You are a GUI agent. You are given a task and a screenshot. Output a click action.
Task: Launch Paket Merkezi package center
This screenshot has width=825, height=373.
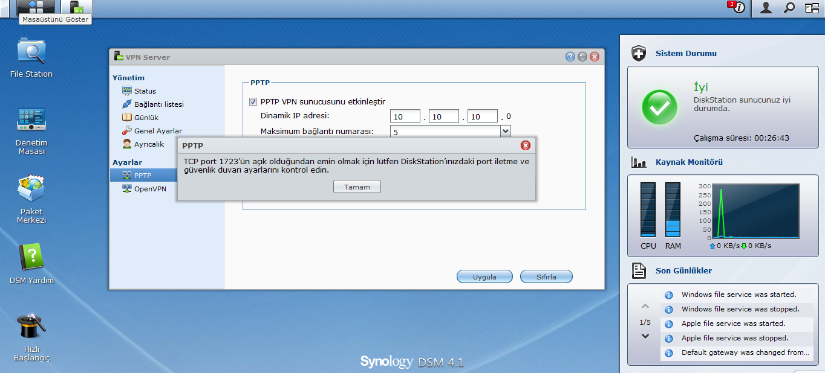[x=31, y=190]
